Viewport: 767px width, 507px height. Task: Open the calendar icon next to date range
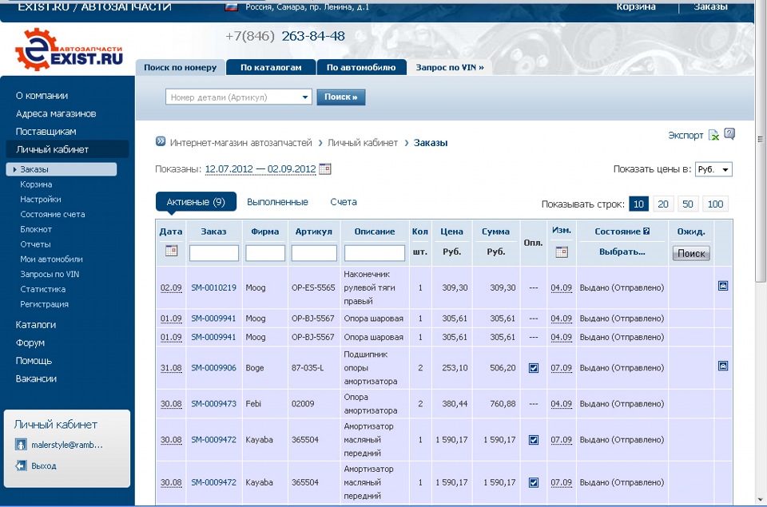[x=325, y=169]
